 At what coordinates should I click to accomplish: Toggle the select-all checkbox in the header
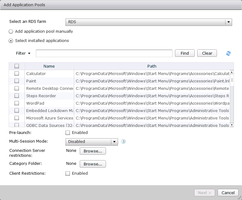point(17,66)
